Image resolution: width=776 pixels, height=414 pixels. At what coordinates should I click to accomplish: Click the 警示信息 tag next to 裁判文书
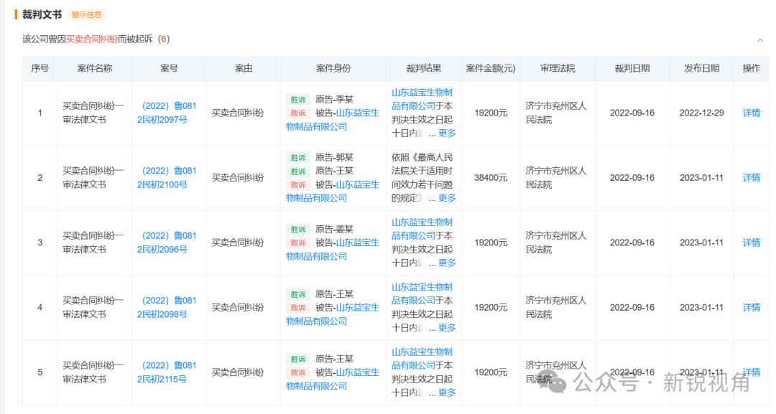click(x=87, y=14)
